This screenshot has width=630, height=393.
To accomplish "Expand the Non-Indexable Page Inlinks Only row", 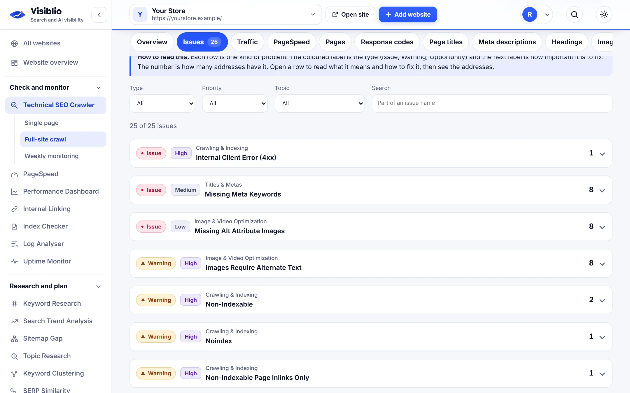I will point(371,373).
